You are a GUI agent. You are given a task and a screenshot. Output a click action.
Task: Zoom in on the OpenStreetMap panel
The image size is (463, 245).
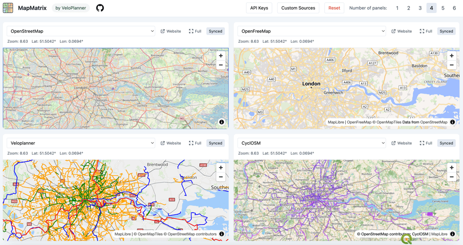click(221, 56)
